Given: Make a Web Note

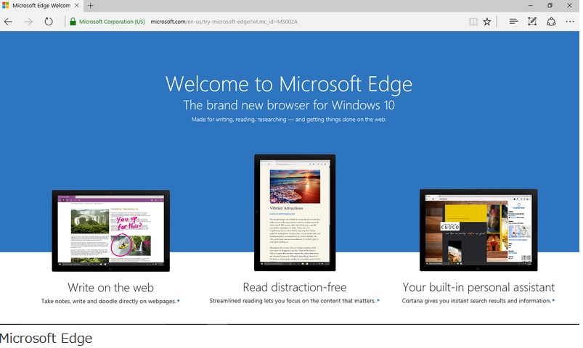Looking at the screenshot, I should coord(532,22).
